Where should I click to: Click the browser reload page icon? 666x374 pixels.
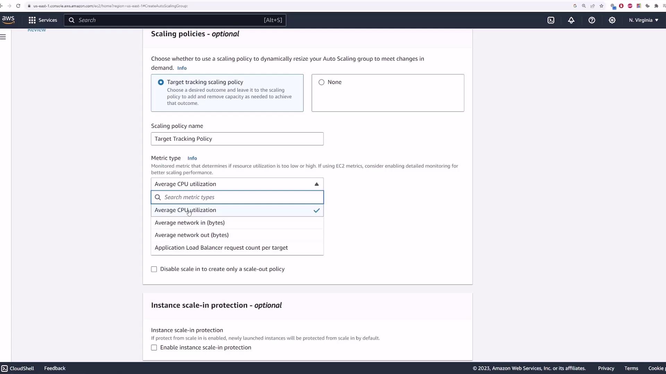click(x=18, y=6)
